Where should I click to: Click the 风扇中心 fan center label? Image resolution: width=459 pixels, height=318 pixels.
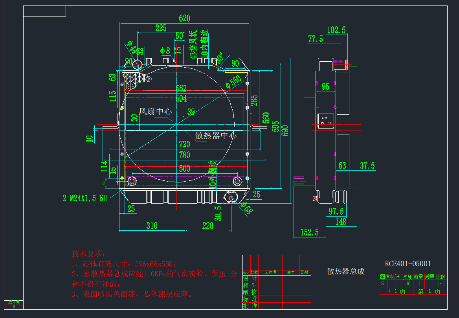pyautogui.click(x=156, y=112)
